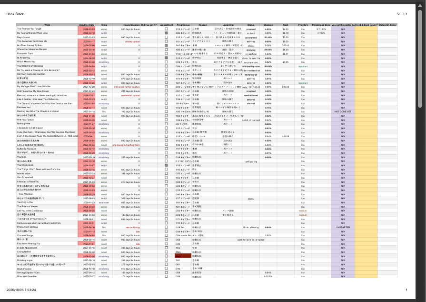Check the Climate Change row checkbox
Image resolution: width=426 pixels, height=302 pixels.
pos(166,235)
